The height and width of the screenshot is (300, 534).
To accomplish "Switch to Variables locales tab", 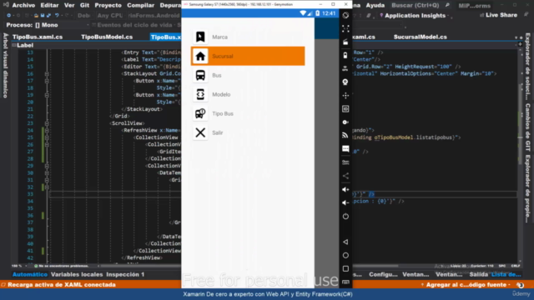I will tap(77, 274).
